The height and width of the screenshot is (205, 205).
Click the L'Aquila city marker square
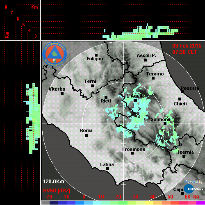tap(135, 100)
